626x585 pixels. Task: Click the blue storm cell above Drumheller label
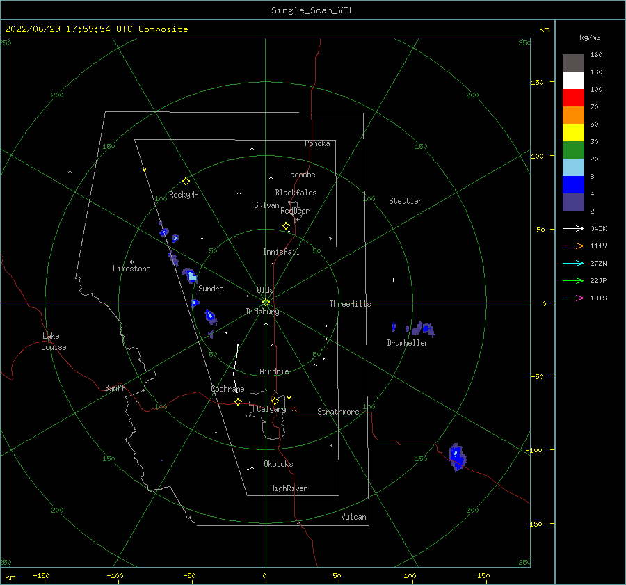(x=427, y=329)
